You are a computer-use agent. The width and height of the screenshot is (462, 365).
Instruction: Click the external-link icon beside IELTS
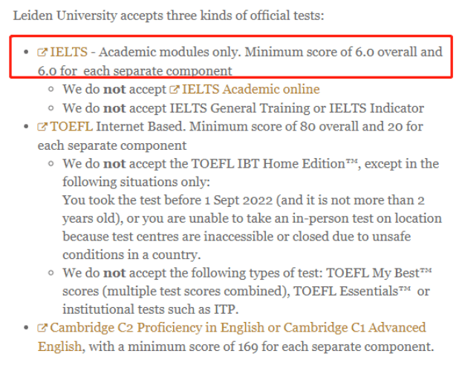click(42, 53)
